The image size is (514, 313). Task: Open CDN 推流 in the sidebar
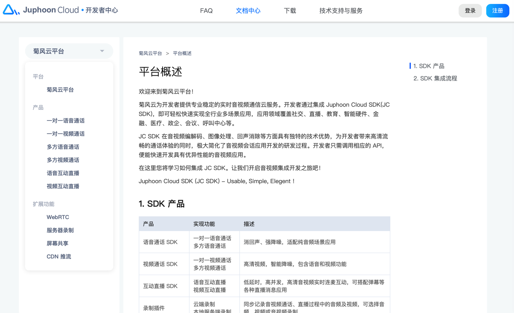(x=59, y=257)
